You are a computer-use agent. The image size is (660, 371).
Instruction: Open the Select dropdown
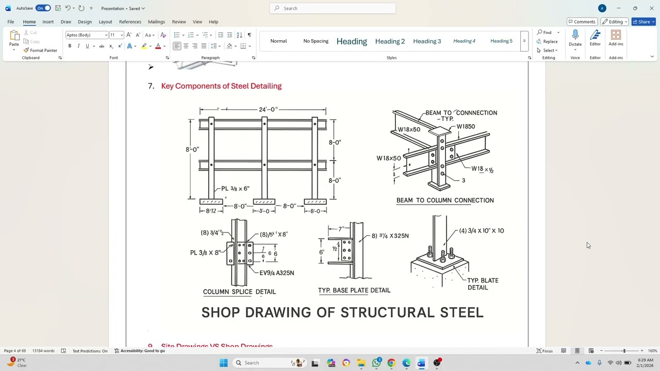click(x=548, y=50)
